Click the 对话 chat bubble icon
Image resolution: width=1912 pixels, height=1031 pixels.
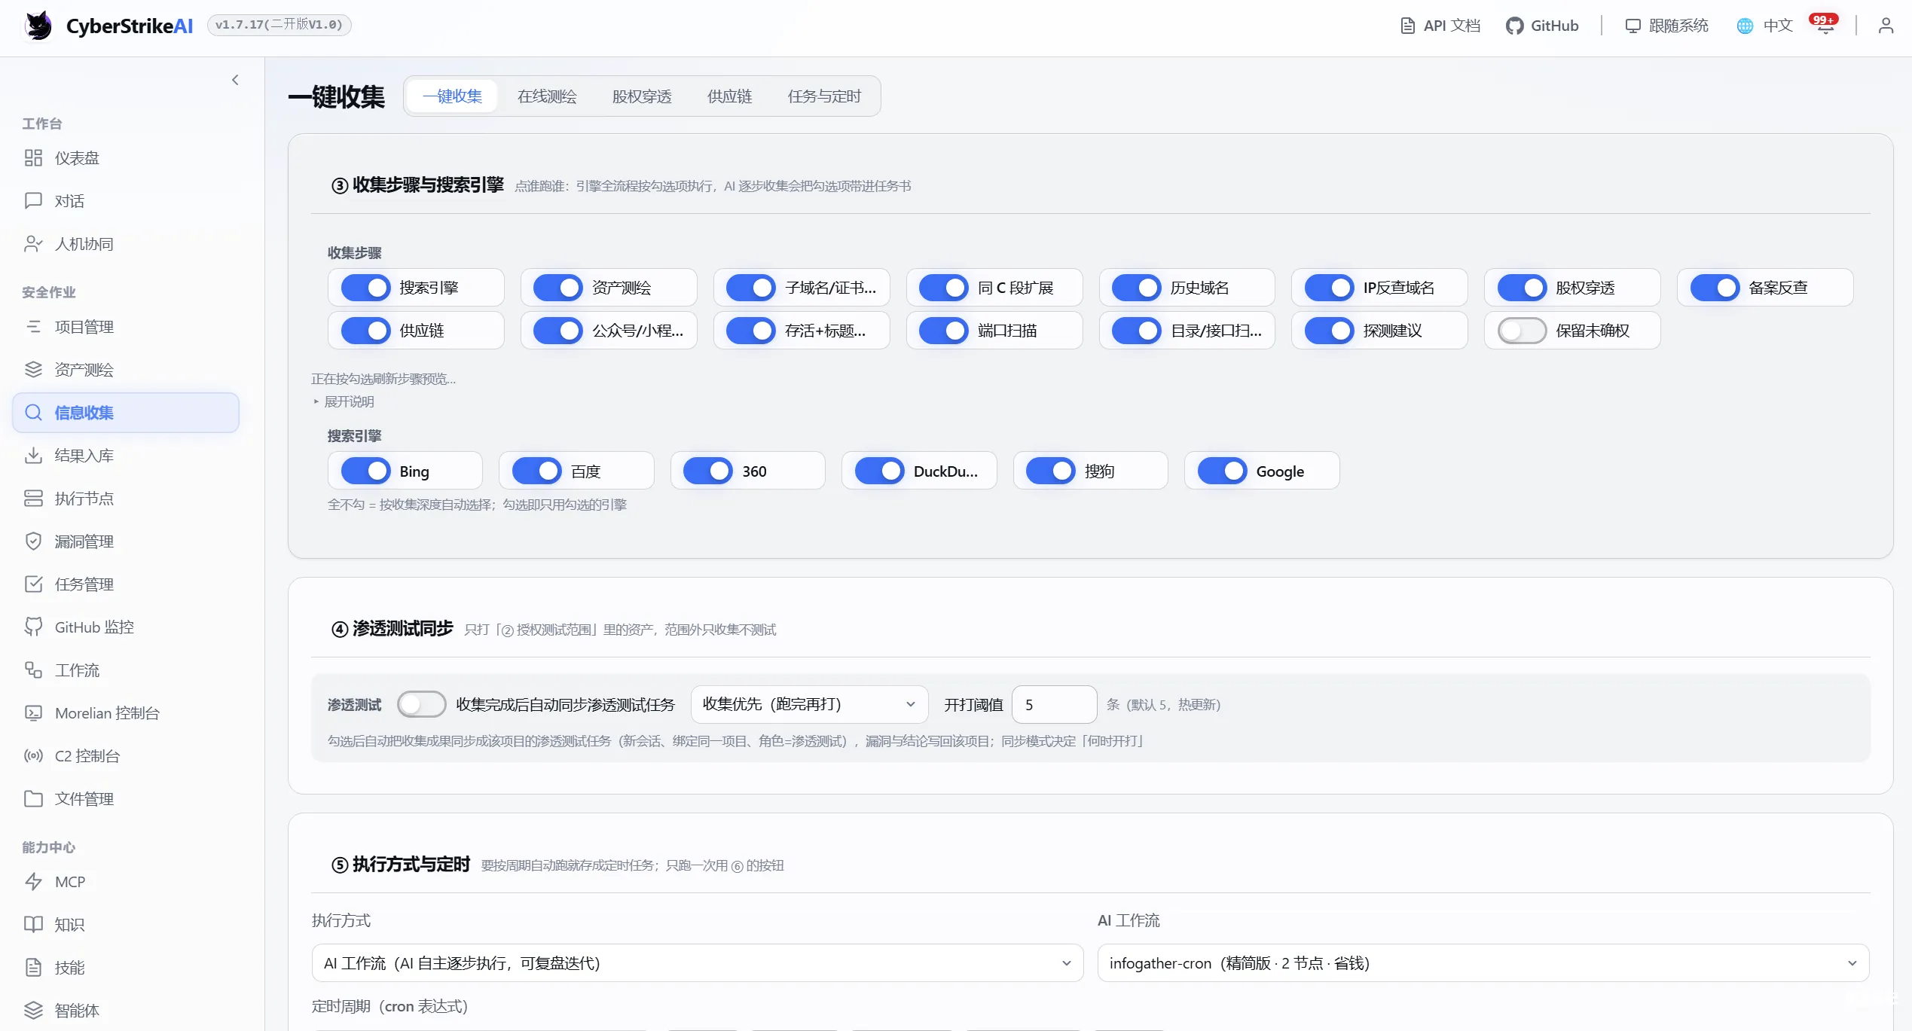tap(33, 200)
